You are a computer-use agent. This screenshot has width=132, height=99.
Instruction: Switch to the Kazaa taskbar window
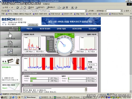point(60,97)
